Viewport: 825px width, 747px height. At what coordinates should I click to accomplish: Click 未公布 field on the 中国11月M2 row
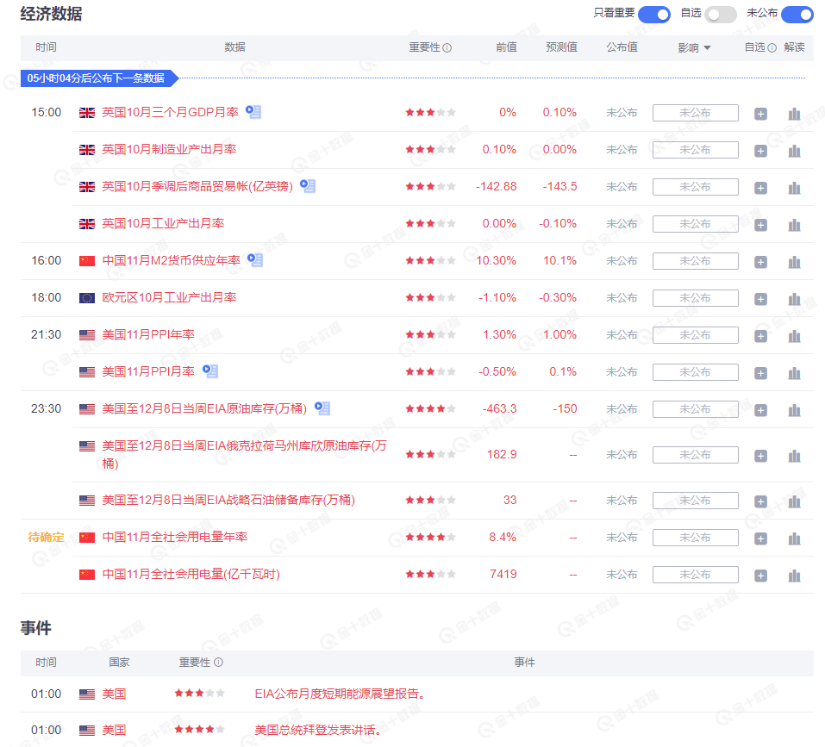coord(697,260)
